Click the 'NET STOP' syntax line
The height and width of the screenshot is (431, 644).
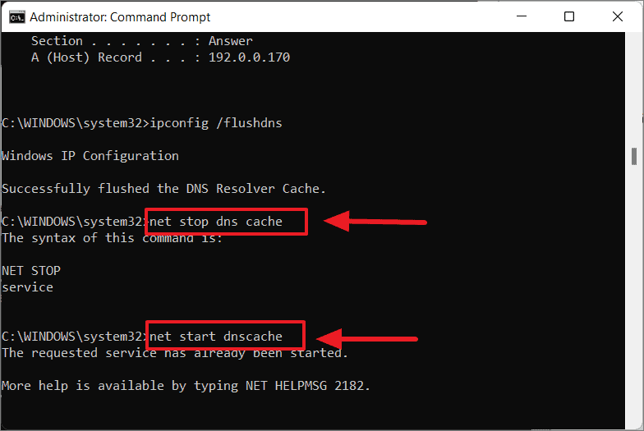[x=31, y=271]
